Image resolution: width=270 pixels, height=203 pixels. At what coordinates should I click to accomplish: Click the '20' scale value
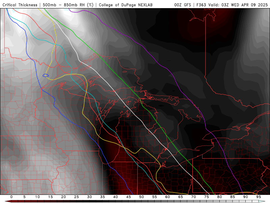pyautogui.click(x=63, y=197)
